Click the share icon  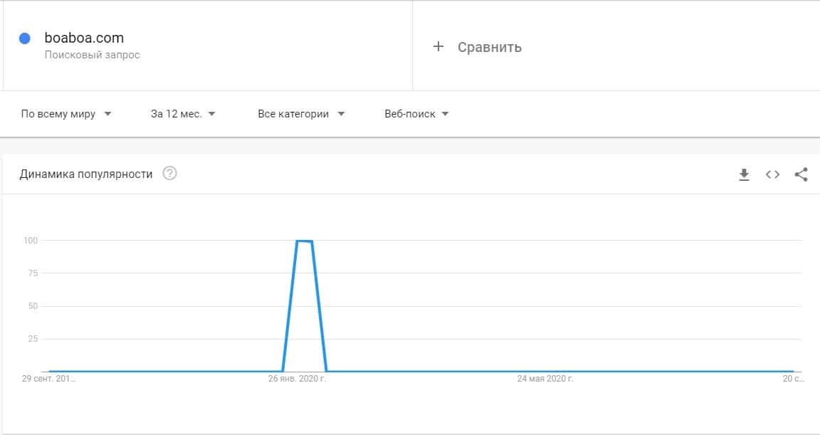click(x=801, y=174)
